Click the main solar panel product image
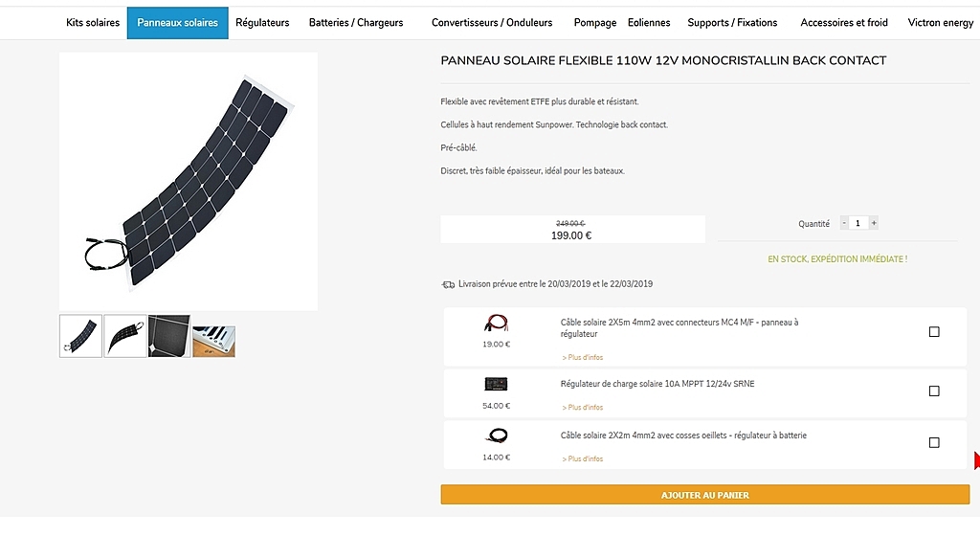The height and width of the screenshot is (536, 980). (189, 181)
